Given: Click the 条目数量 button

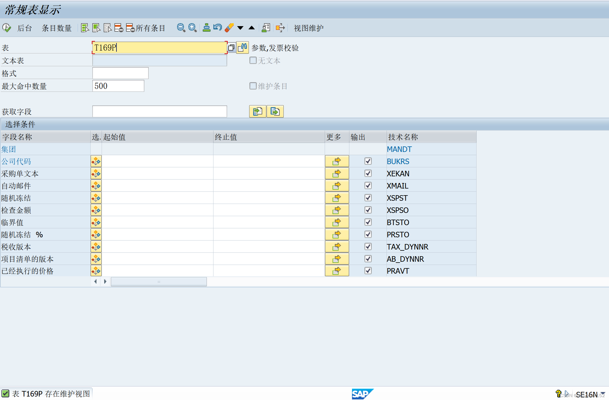Looking at the screenshot, I should click(57, 28).
